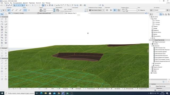Open File Explorer from the taskbar
This screenshot has height=95, width=170.
(46, 93)
